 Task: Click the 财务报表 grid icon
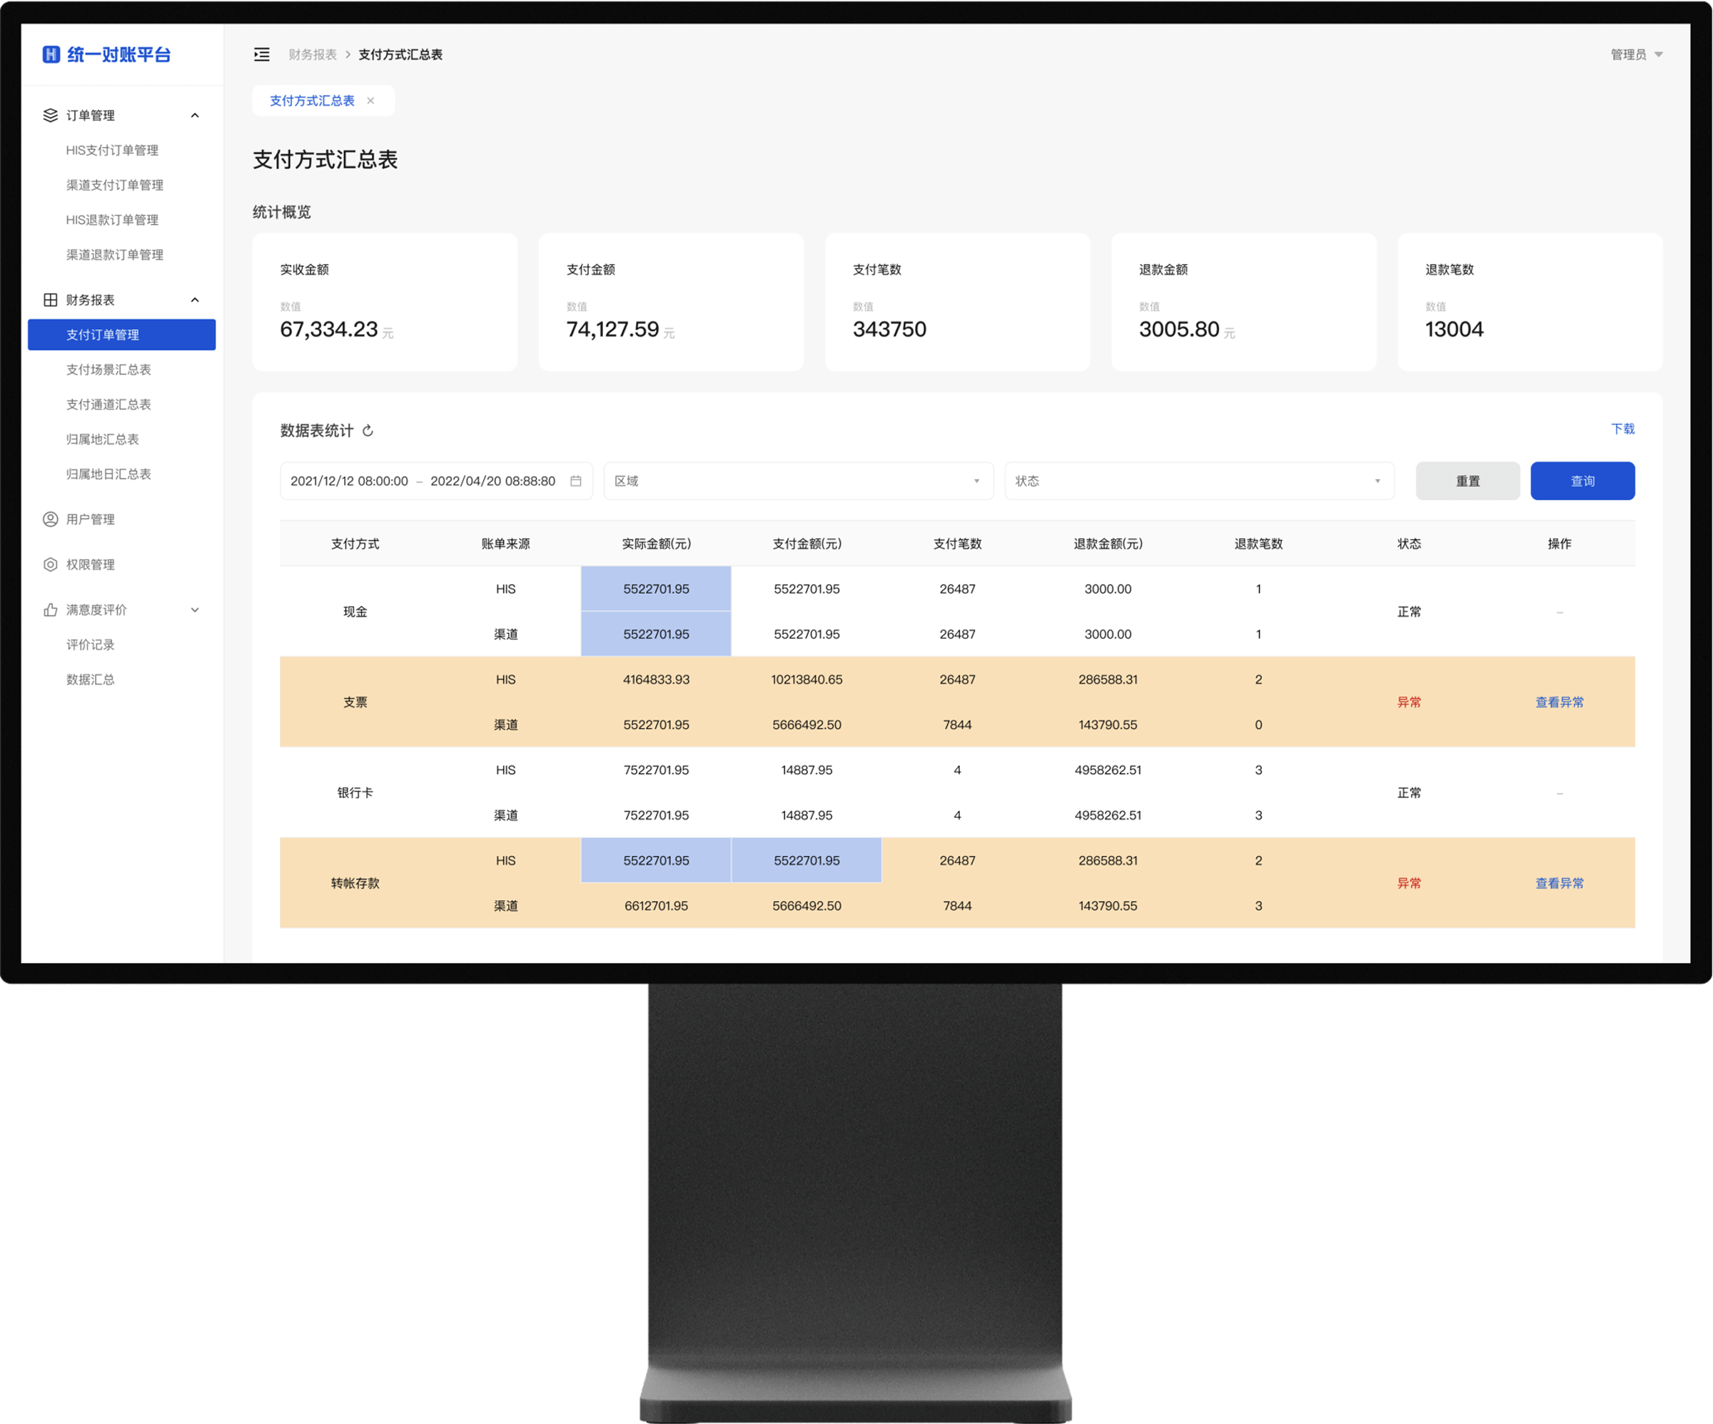pos(51,299)
